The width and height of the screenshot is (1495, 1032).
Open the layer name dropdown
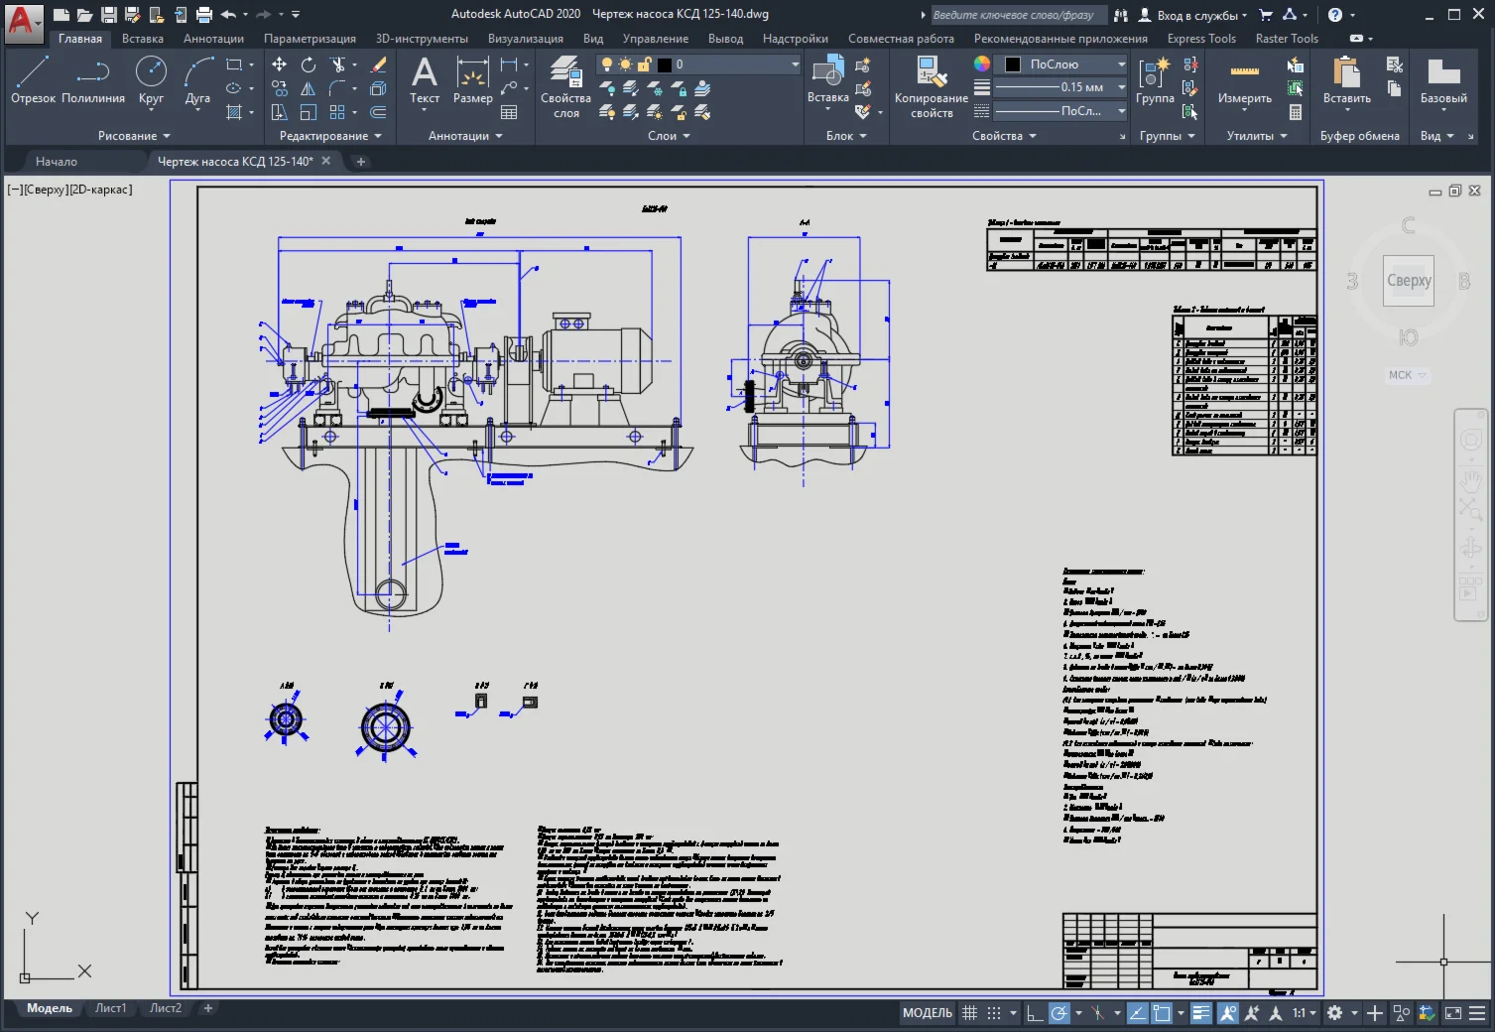point(698,64)
